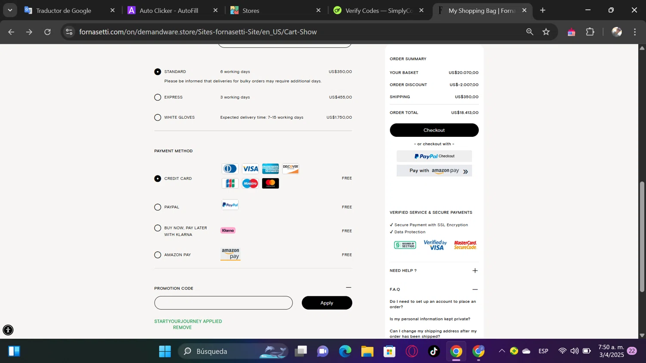Viewport: 646px width, 363px height.
Task: Click the MasterCard SecureCode badge
Action: (x=466, y=245)
